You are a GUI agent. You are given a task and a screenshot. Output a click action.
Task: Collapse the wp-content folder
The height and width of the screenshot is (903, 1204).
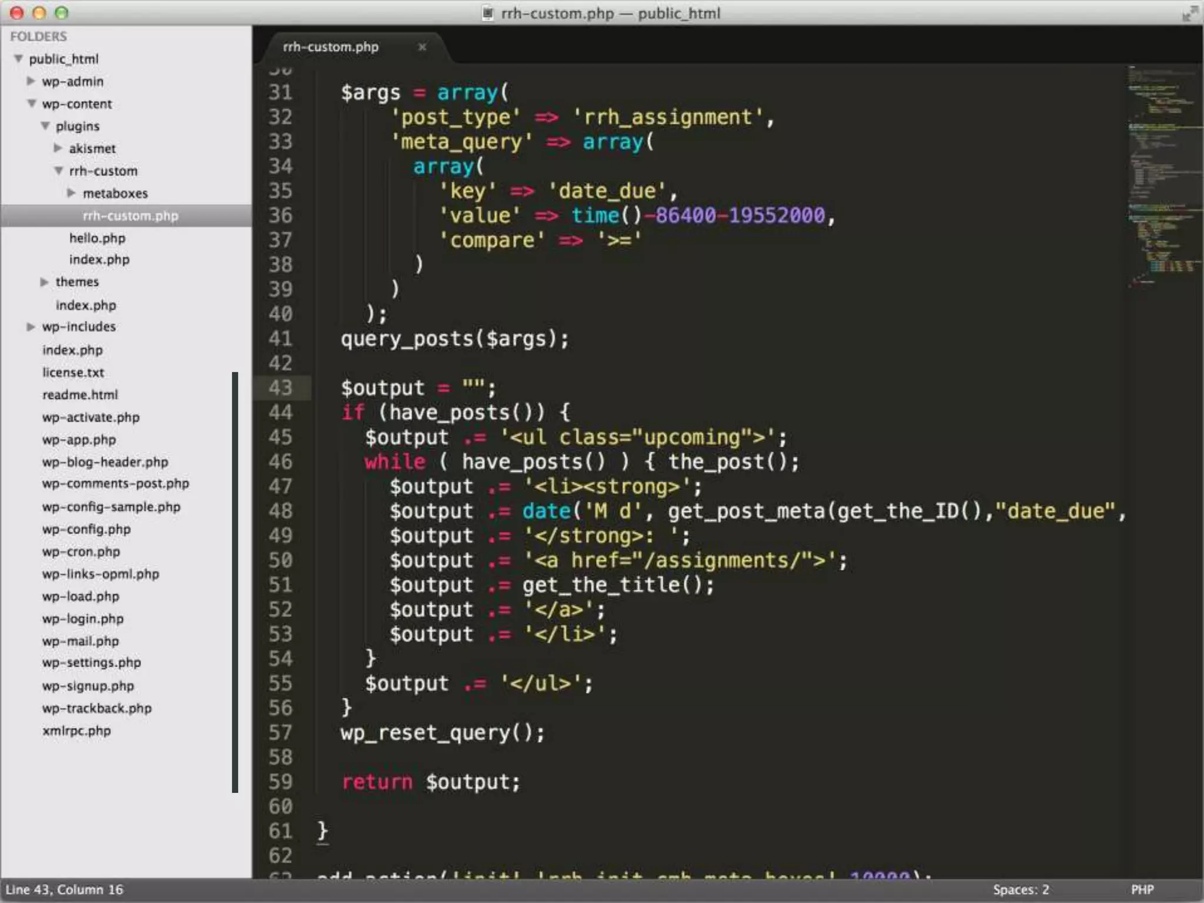(x=32, y=103)
